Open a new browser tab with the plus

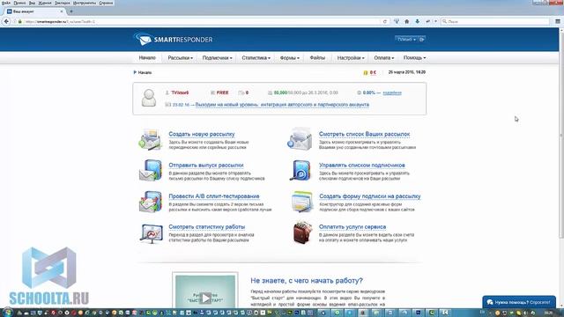point(71,11)
